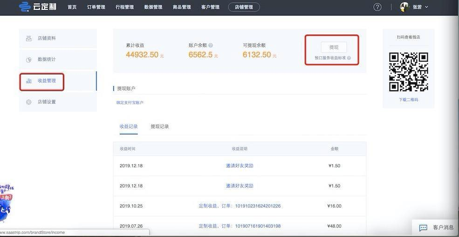Click the 下载二维码 link
This screenshot has height=237, width=459.
pyautogui.click(x=408, y=100)
